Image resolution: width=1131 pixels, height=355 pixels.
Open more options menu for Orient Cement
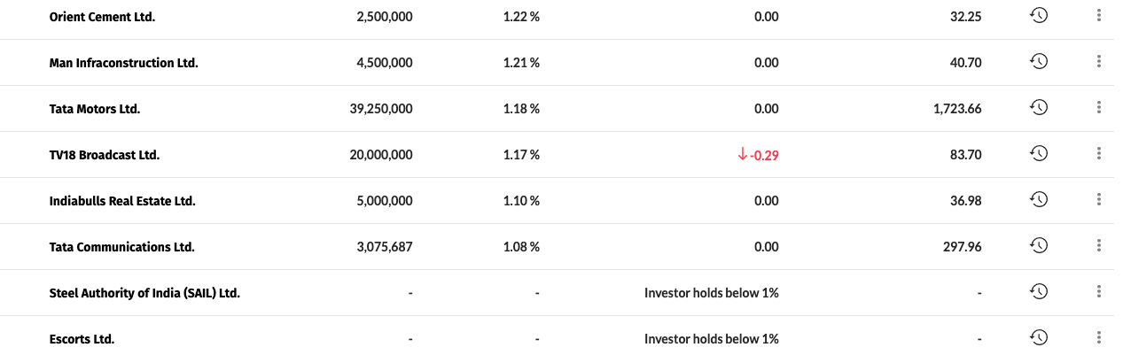(x=1098, y=15)
